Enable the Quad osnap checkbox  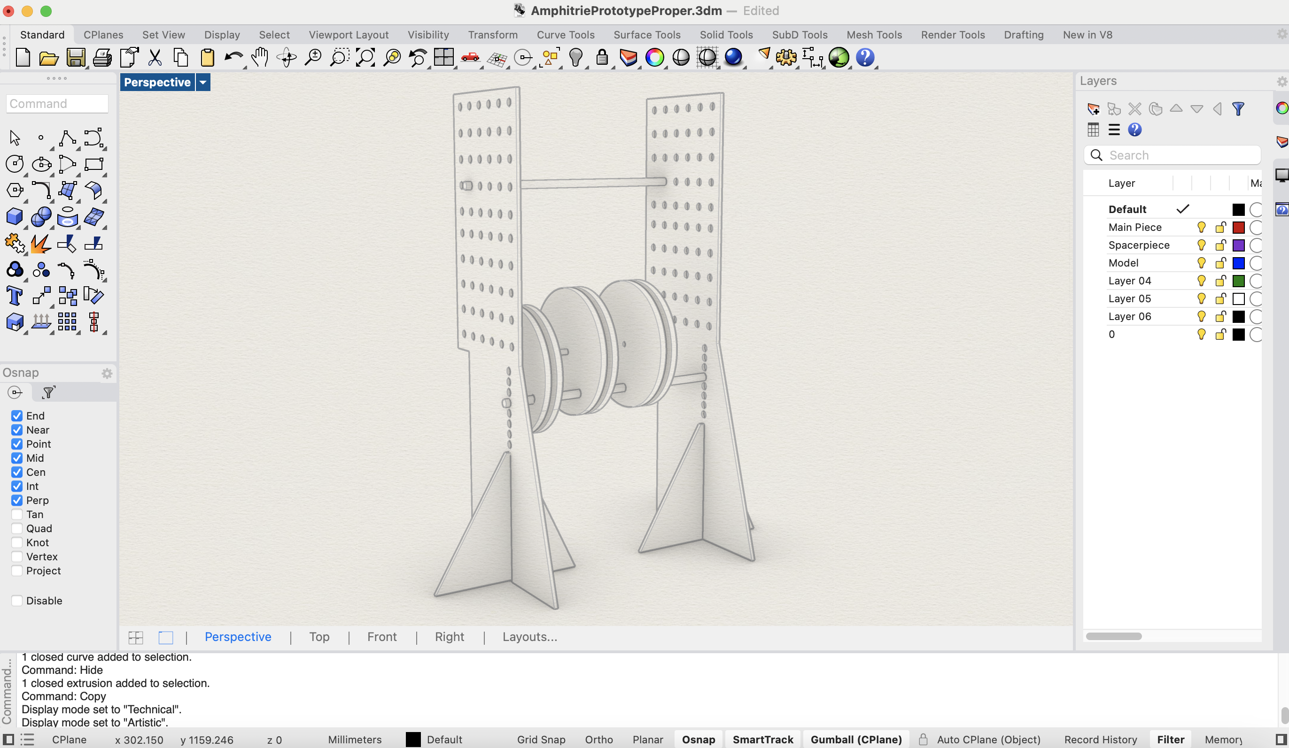(x=17, y=528)
